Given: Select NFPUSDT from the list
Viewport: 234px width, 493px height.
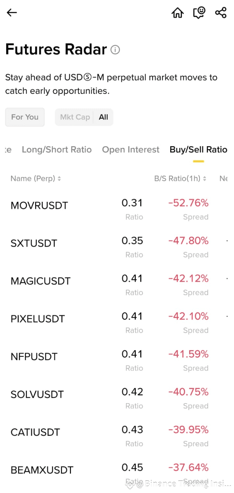Looking at the screenshot, I should pyautogui.click(x=34, y=357).
